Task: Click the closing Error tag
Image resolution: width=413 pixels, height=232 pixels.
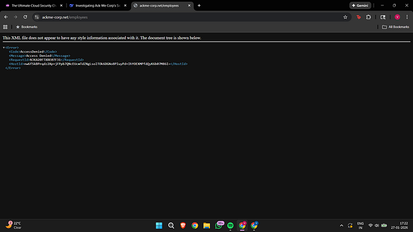Action: tap(13, 68)
